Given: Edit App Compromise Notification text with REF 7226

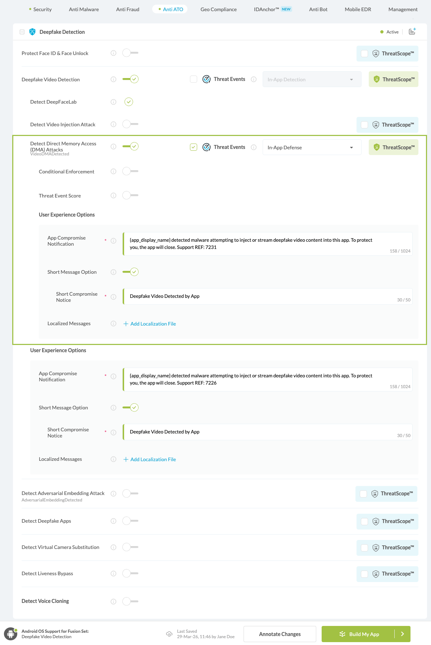Looking at the screenshot, I should click(267, 380).
